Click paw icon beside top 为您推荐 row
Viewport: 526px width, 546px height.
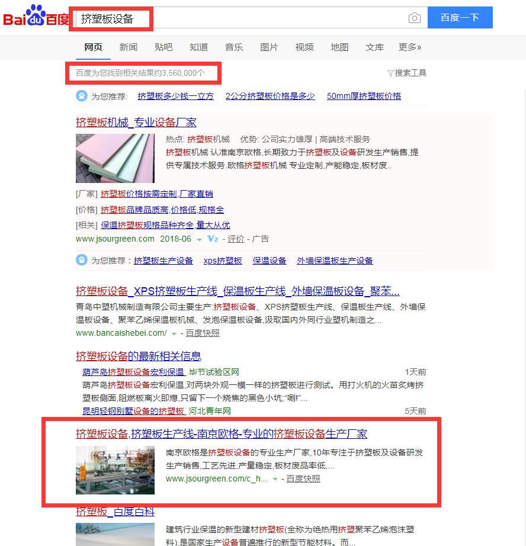(x=81, y=96)
